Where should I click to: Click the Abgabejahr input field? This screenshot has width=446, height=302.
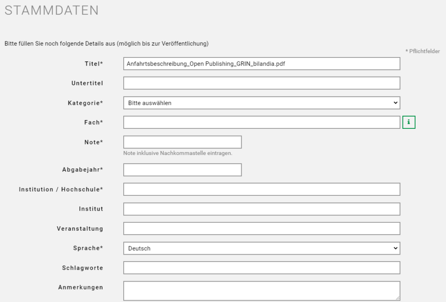point(182,170)
